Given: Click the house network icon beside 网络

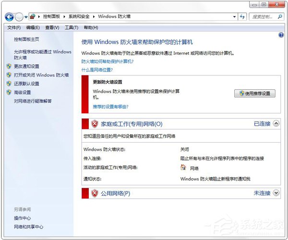Looking at the screenshot, I should 183,168.
